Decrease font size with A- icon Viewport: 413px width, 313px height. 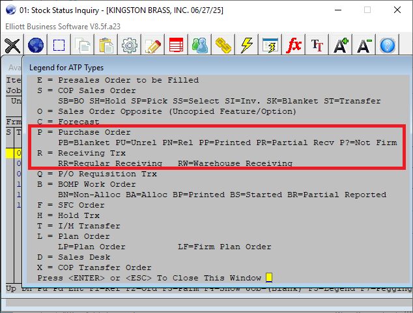point(364,46)
